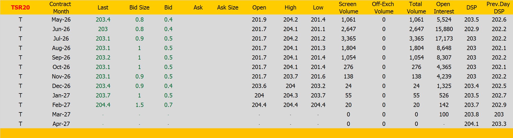Viewport: 513px width, 138px height.
Task: Click the Last price for Jan-27
Action: 103,96
